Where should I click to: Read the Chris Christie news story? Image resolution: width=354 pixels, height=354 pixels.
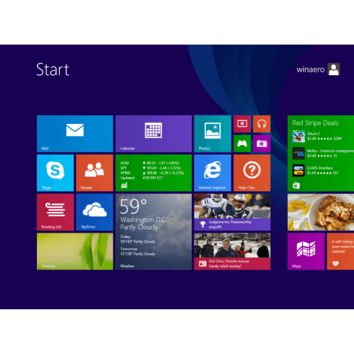click(x=232, y=251)
